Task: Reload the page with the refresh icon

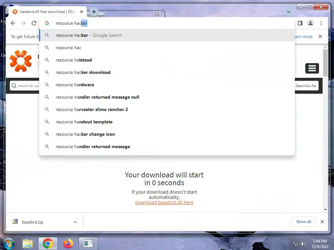Action: point(34,23)
